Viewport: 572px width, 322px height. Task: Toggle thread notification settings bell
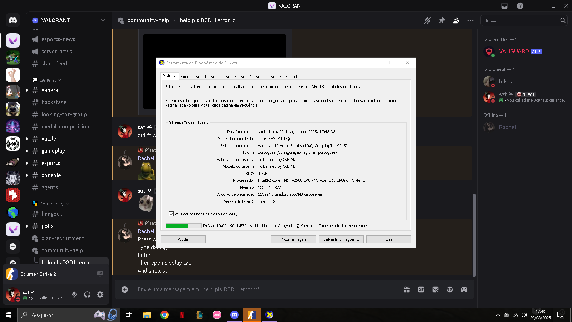[x=428, y=20]
